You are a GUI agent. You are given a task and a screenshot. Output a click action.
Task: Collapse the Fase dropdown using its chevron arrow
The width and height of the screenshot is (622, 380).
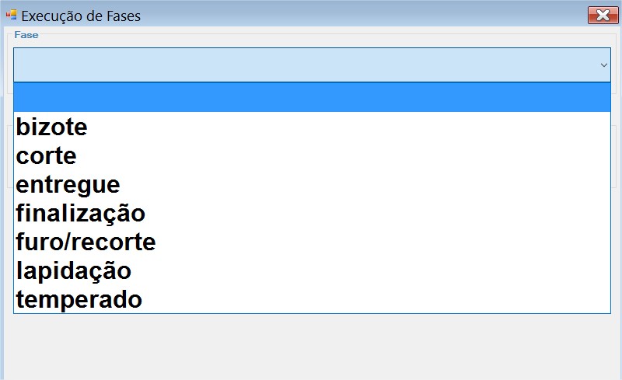coord(604,65)
